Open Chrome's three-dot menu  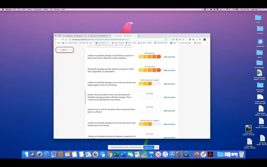coord(208,39)
